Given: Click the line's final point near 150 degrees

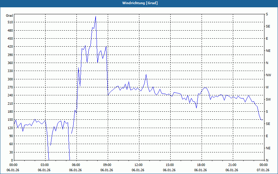Looking at the screenshot, I should (x=262, y=120).
